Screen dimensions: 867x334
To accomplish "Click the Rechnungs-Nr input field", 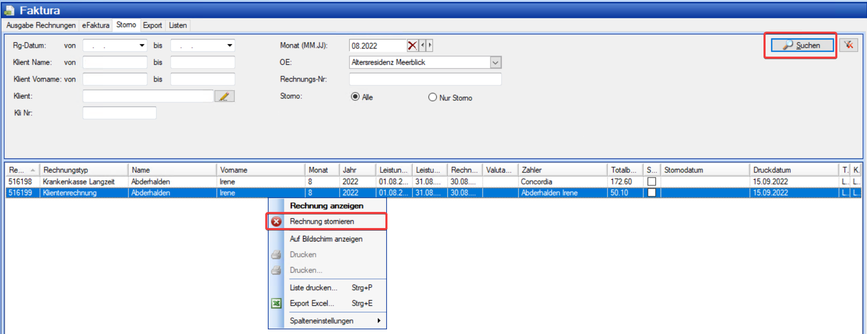I will (x=425, y=79).
